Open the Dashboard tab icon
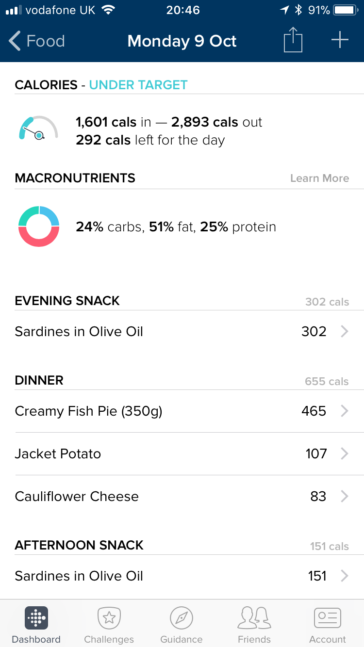This screenshot has height=647, width=364. point(36,618)
